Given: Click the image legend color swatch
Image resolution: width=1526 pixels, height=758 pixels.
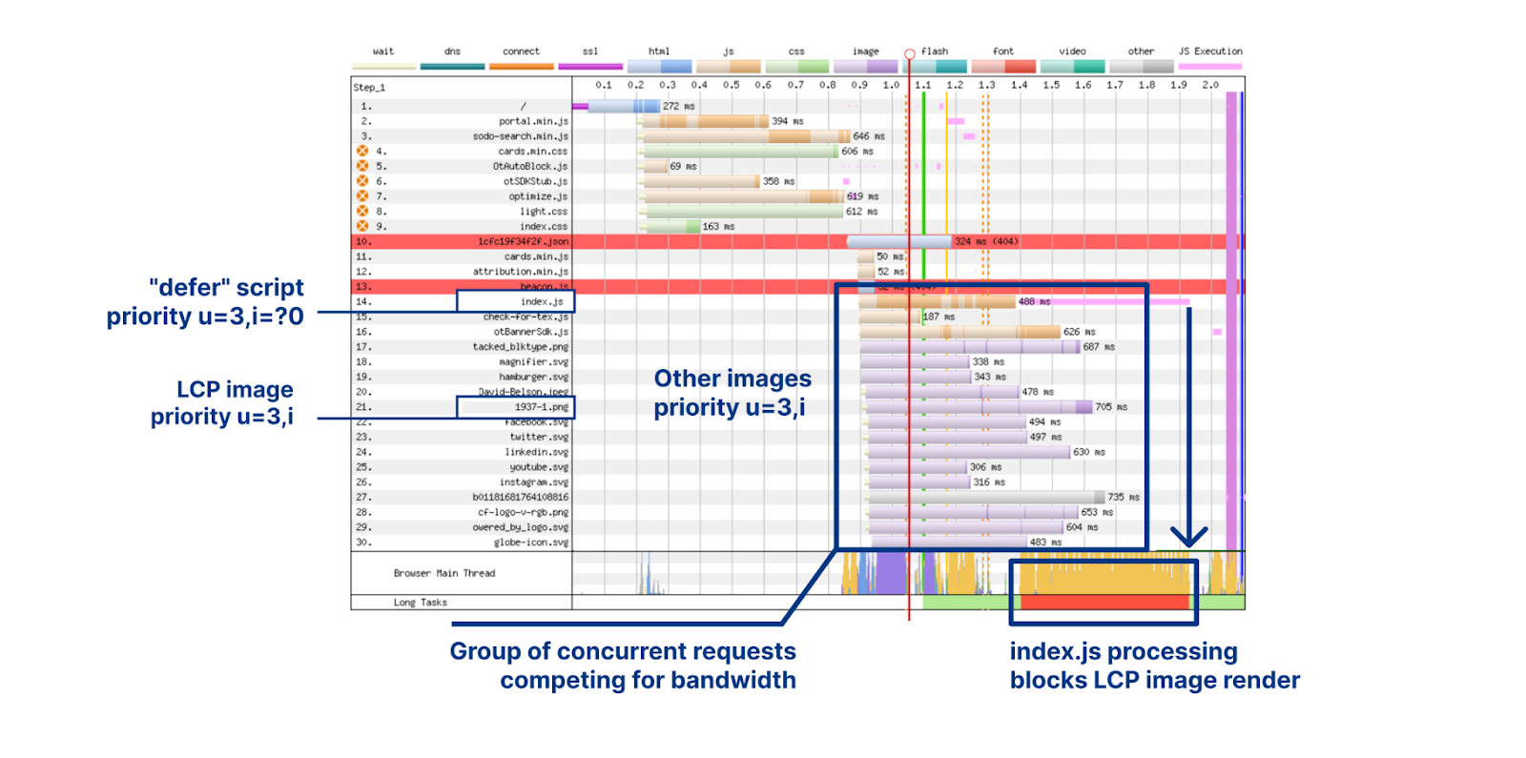Looking at the screenshot, I should click(866, 67).
